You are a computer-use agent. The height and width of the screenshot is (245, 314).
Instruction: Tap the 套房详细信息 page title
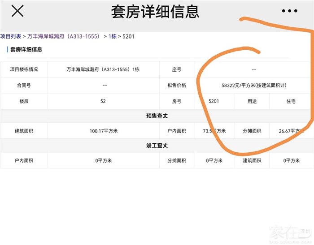point(155,12)
